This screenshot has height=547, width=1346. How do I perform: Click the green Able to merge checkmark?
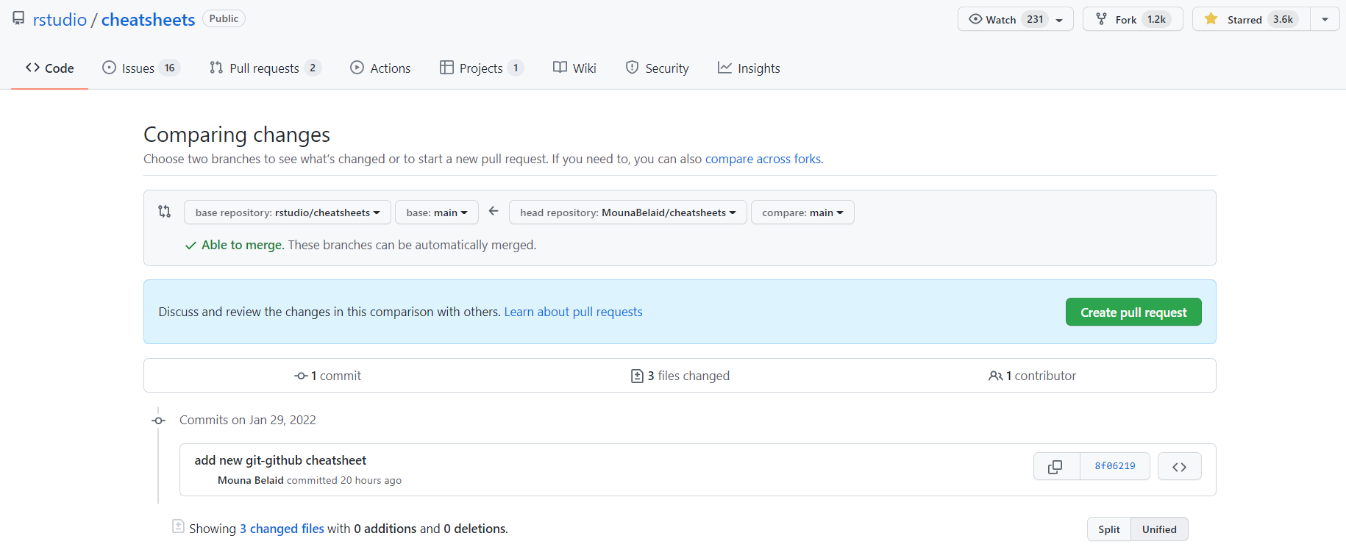pyautogui.click(x=190, y=246)
